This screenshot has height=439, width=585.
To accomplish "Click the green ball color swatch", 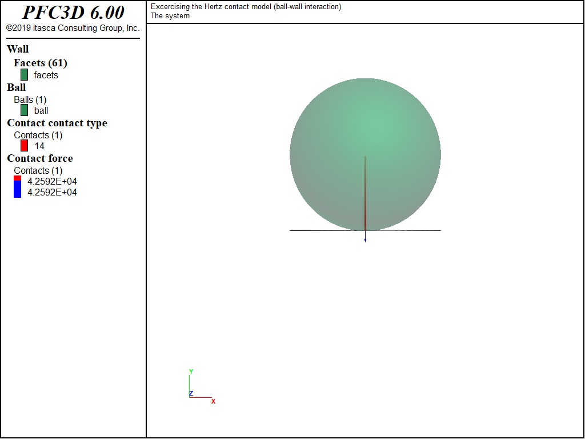I will (x=24, y=110).
